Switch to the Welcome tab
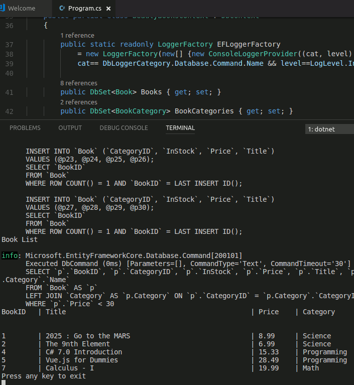This screenshot has height=385, width=354. (22, 9)
